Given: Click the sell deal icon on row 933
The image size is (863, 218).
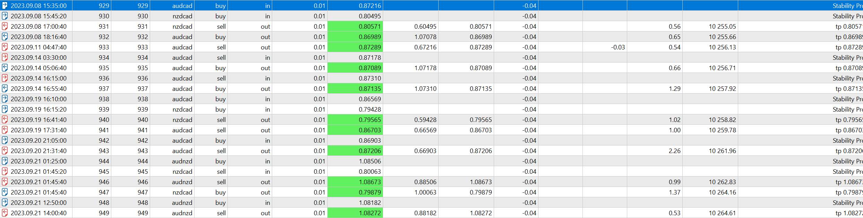Looking at the screenshot, I should pyautogui.click(x=5, y=47).
